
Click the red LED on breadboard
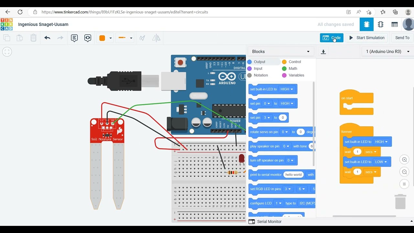242,159
